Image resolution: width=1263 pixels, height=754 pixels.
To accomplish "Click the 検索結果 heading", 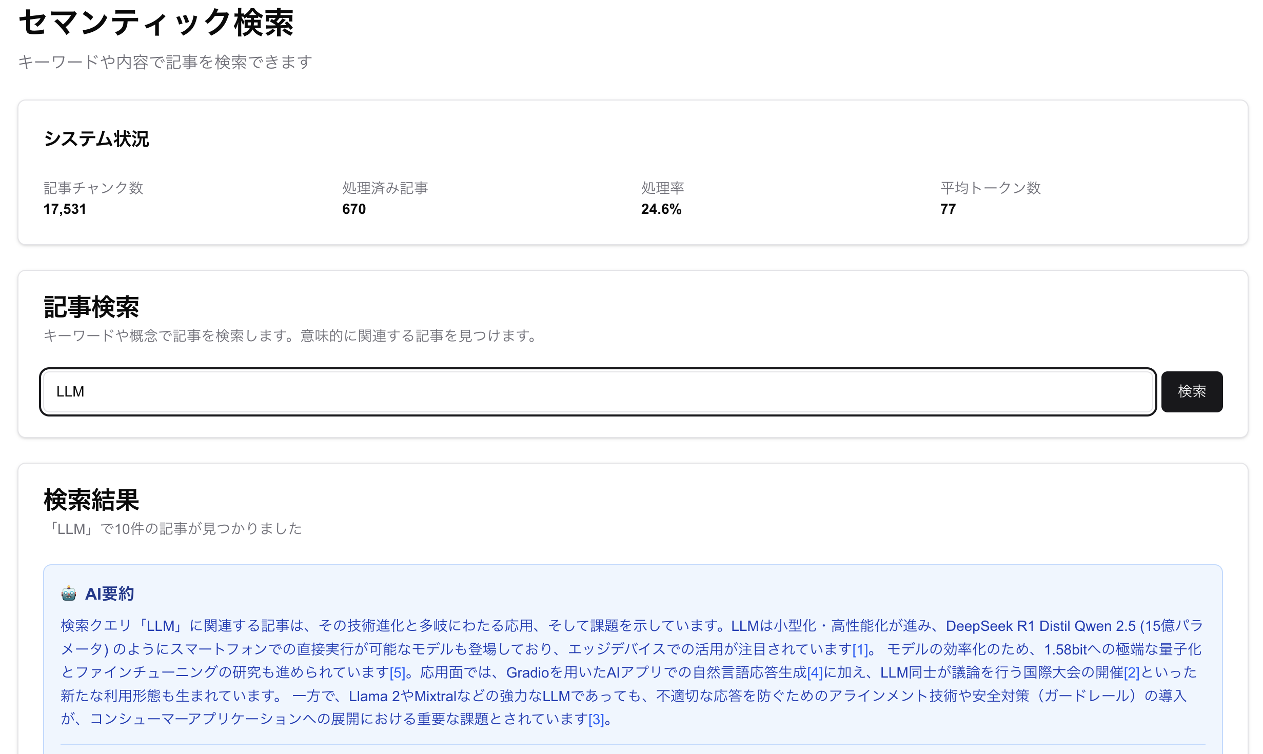I will 91,500.
